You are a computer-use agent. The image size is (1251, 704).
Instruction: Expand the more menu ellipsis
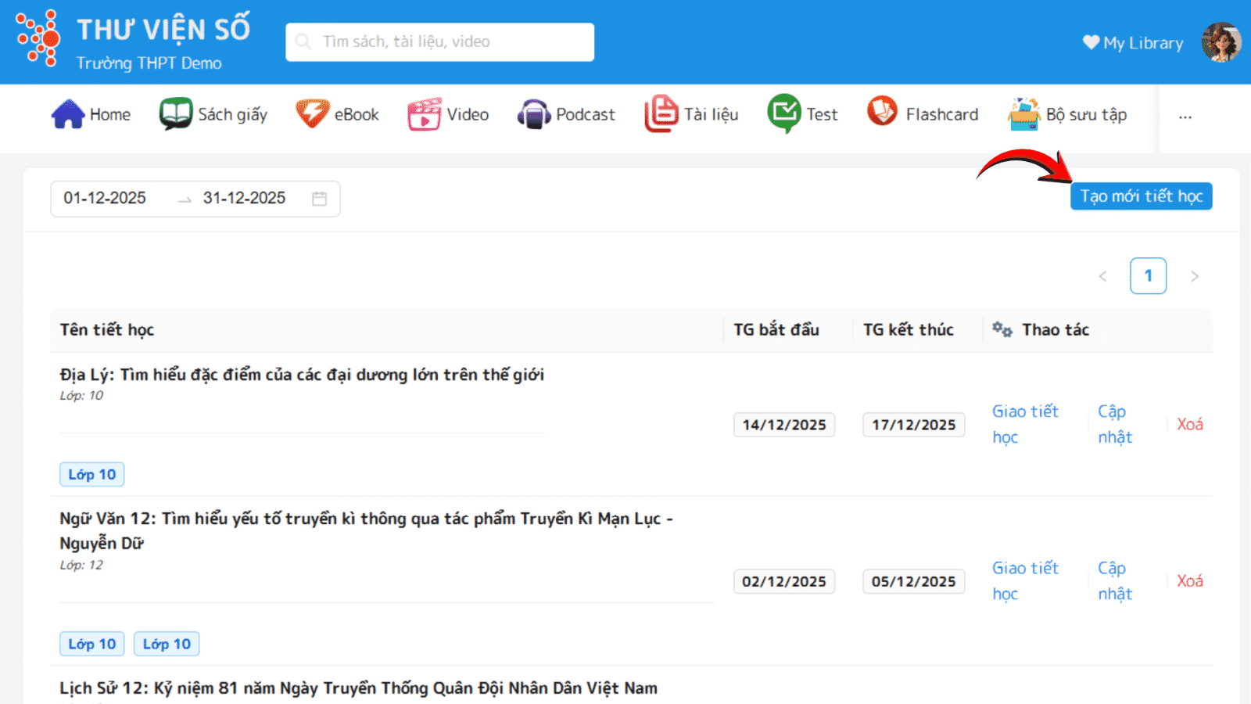click(1185, 117)
